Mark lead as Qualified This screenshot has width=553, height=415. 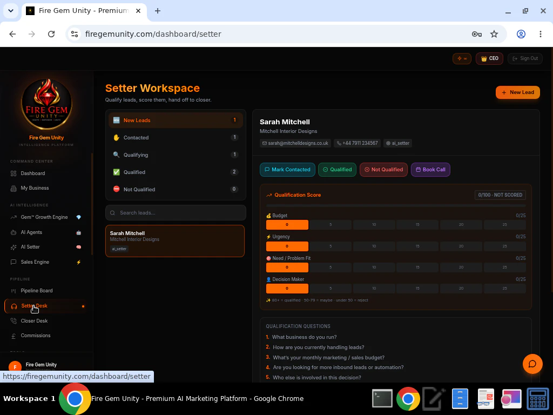[x=337, y=170]
